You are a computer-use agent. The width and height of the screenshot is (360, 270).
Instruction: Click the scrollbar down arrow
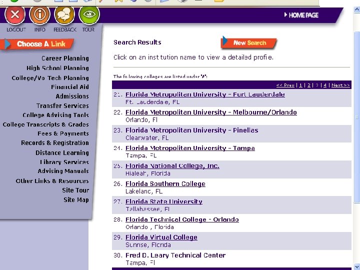click(357, 266)
